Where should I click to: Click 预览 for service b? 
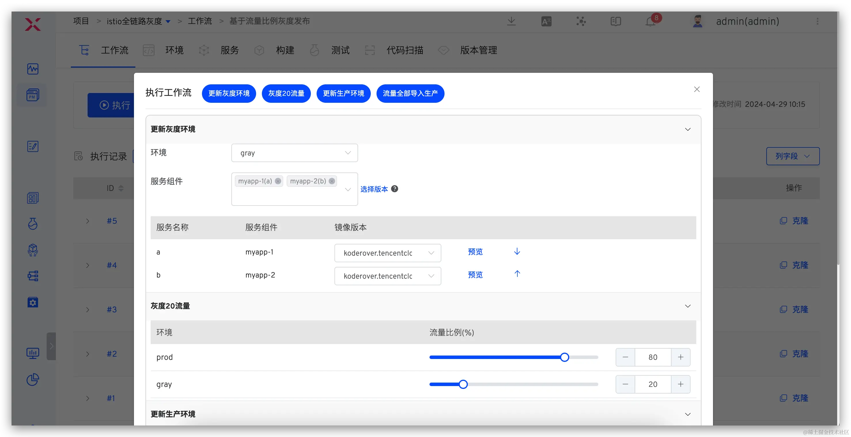[x=475, y=275]
